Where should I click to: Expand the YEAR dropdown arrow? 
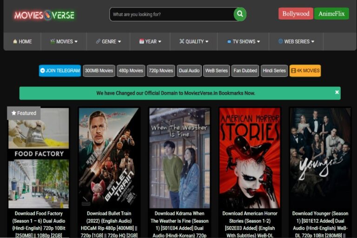click(159, 42)
